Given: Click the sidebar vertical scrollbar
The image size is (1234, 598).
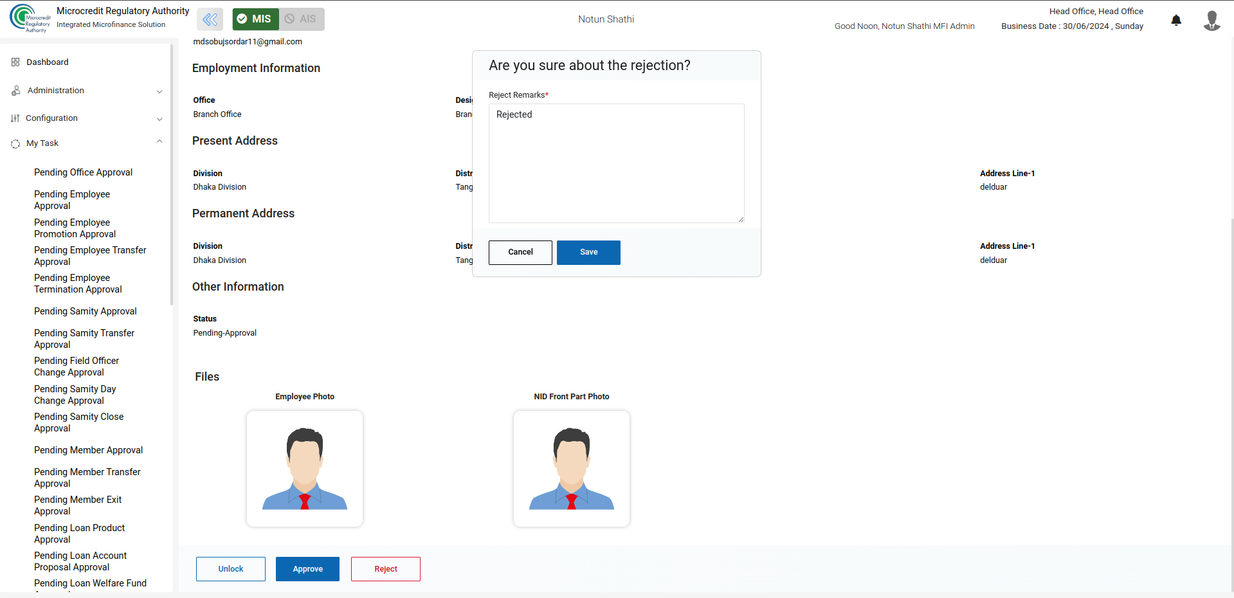Looking at the screenshot, I should coord(172,174).
